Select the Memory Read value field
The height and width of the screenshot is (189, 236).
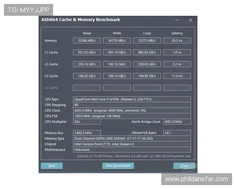[87, 41]
